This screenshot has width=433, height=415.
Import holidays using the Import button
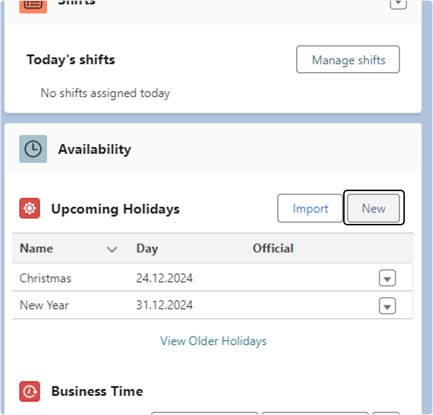(x=310, y=208)
